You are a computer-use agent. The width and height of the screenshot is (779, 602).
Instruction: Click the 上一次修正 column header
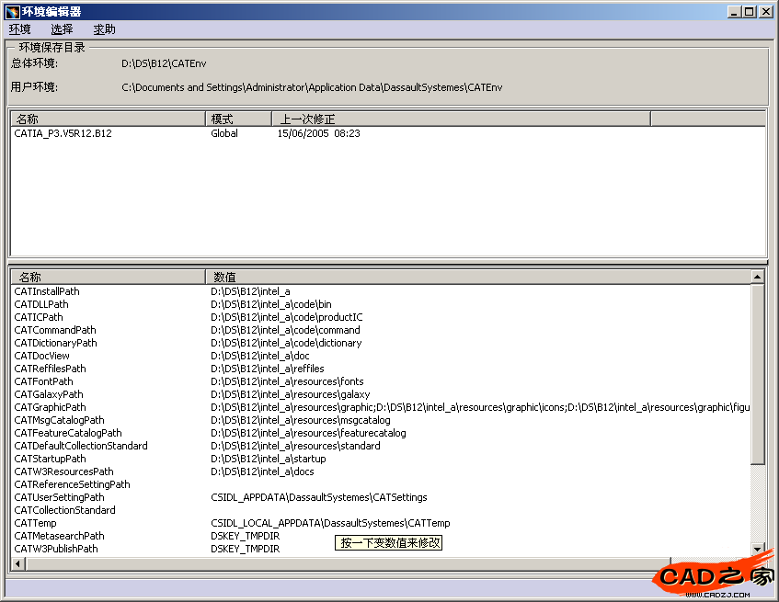460,119
